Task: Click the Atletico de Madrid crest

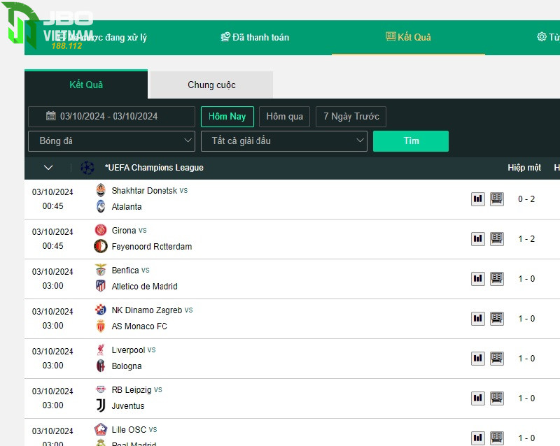Action: click(x=101, y=286)
